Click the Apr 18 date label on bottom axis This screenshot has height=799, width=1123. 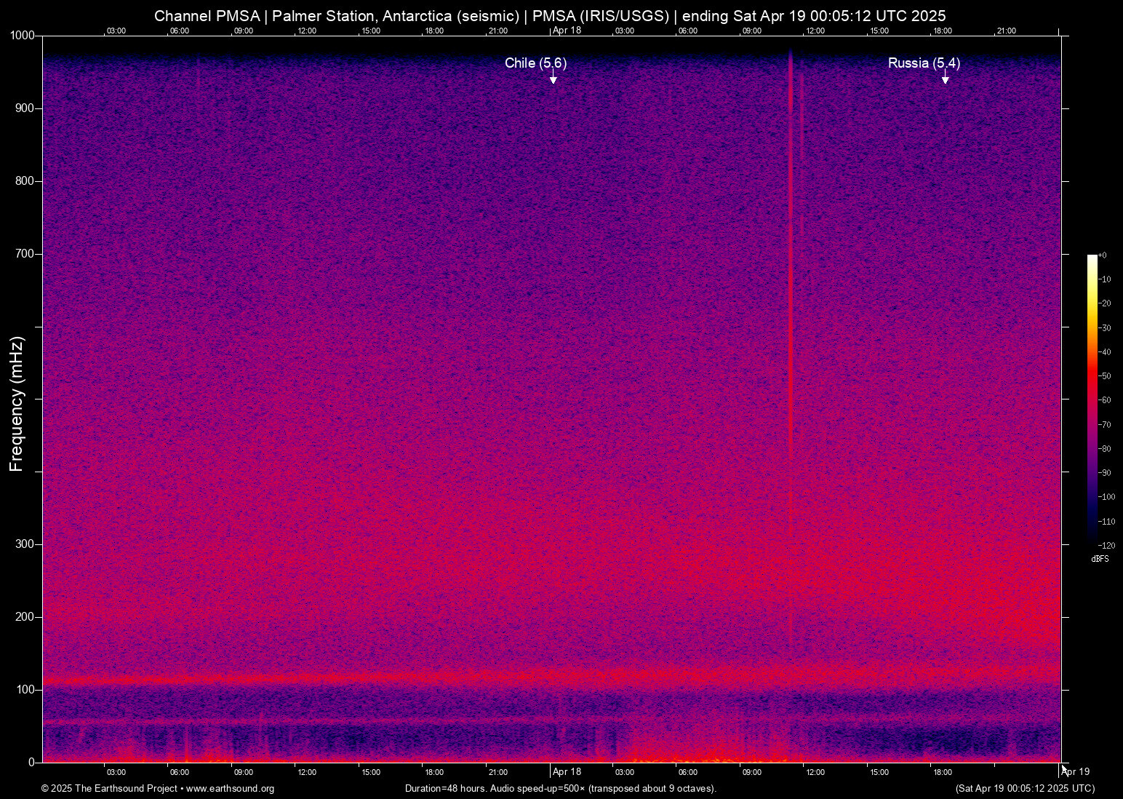(567, 772)
